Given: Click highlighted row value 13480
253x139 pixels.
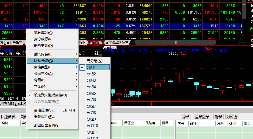Looking at the screenshot, I should [x=7, y=26].
